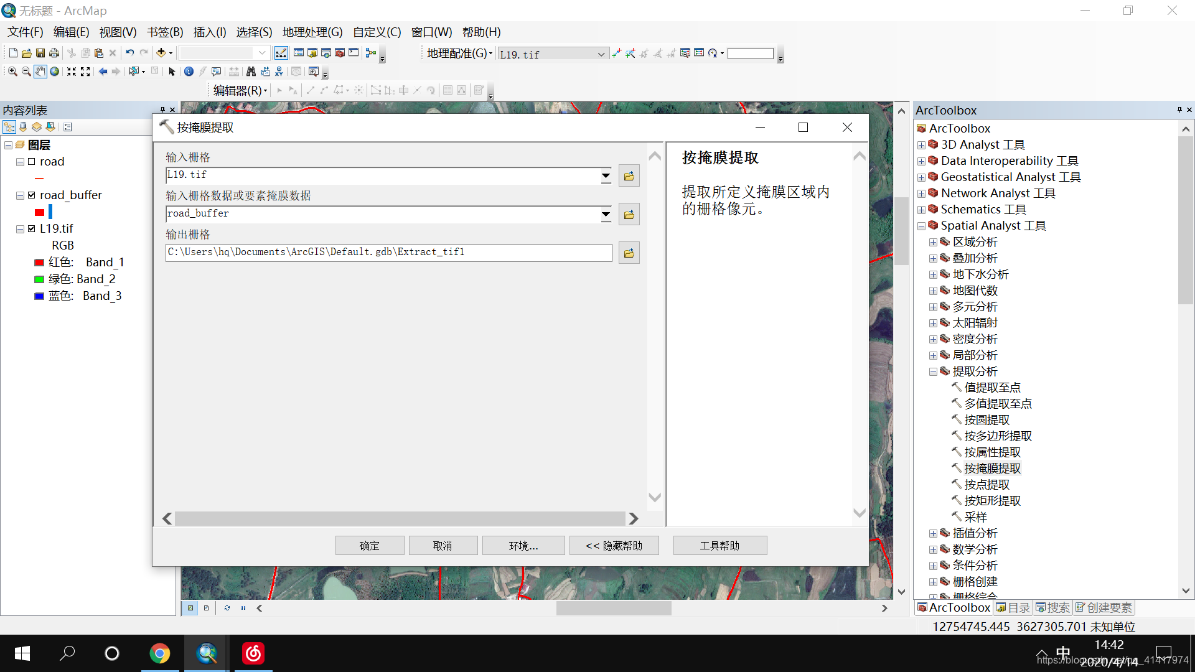Open the input raster dropdown
The image size is (1195, 672).
click(606, 176)
